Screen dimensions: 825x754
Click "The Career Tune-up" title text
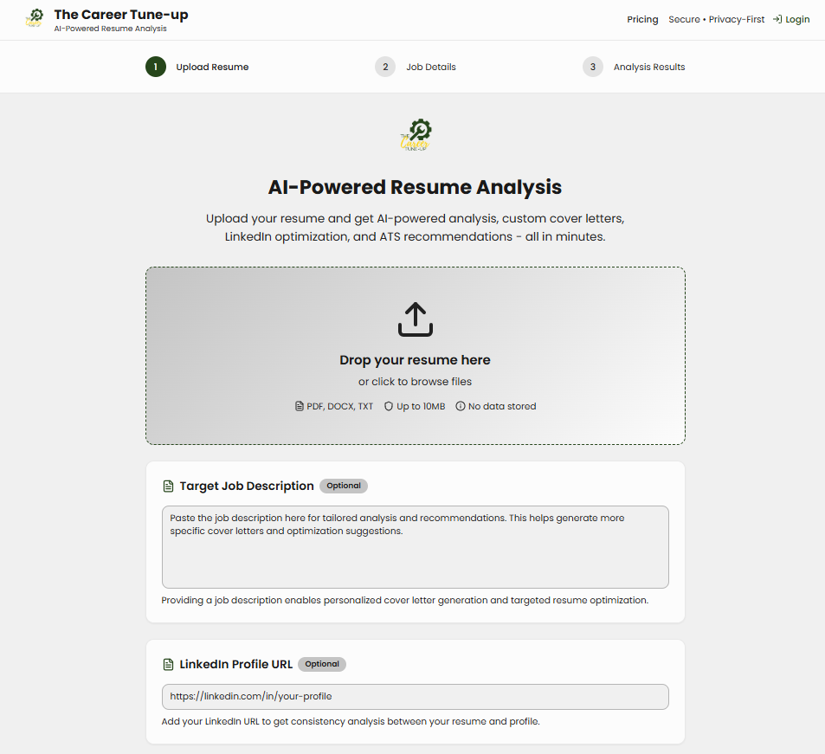[x=120, y=15]
